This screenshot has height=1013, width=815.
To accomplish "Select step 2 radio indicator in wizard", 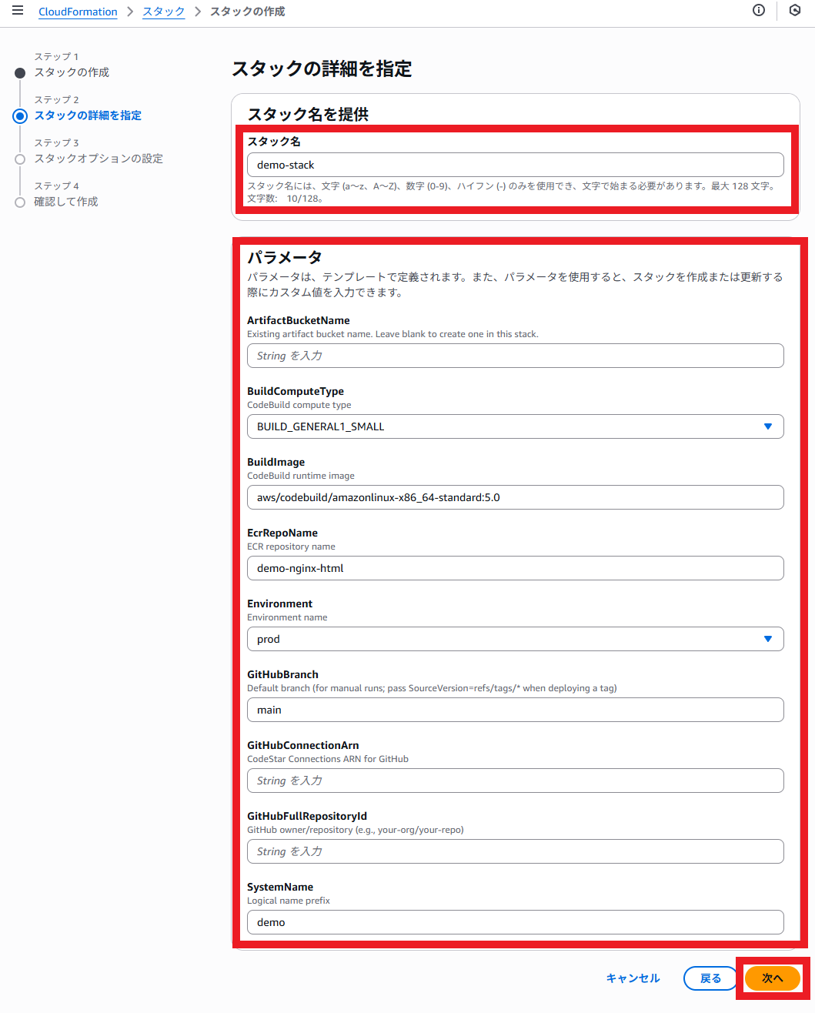I will coord(20,116).
